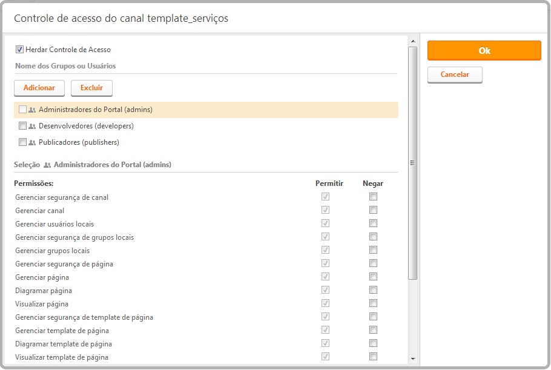Select the Desenvolvedores (developers) checkbox

coord(22,125)
